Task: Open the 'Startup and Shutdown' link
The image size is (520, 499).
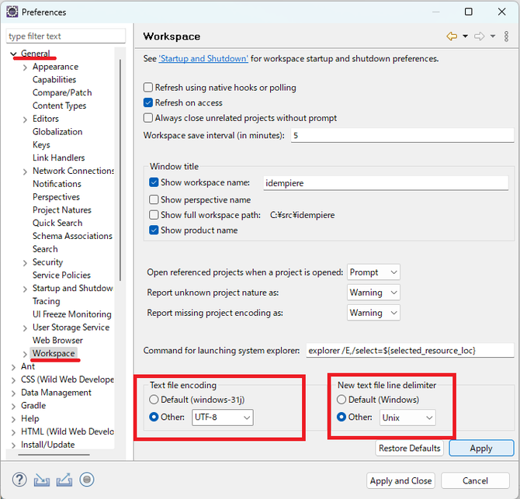Action: pyautogui.click(x=203, y=59)
